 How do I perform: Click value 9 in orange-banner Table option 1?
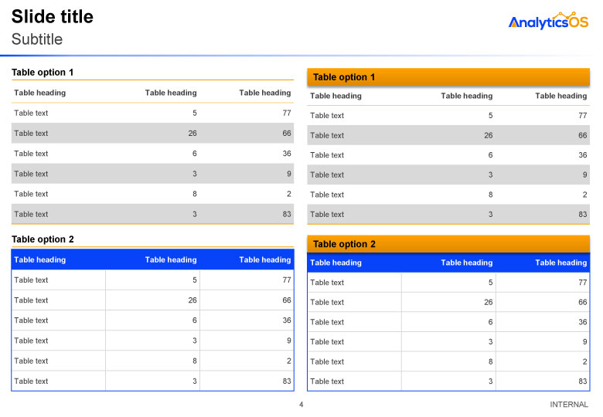585,175
